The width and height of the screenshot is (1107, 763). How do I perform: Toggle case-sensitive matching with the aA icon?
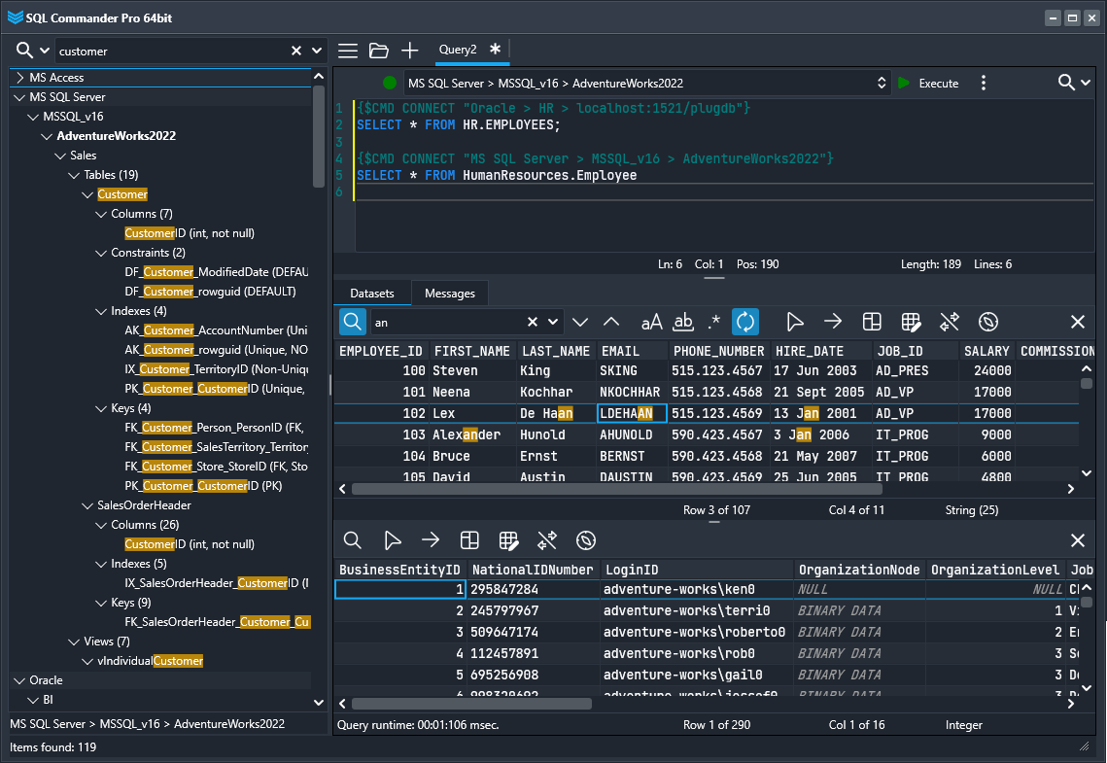651,322
